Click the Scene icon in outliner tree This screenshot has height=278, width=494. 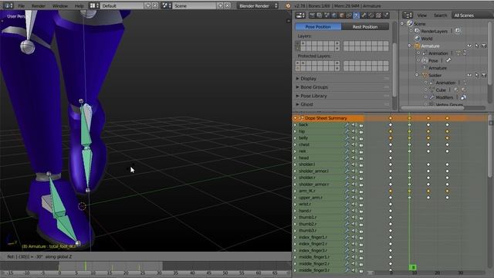(x=410, y=24)
